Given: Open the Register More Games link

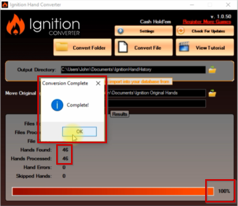Looking at the screenshot, I should (207, 22).
